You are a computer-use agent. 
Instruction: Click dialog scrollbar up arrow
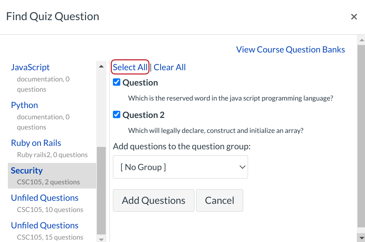click(361, 40)
